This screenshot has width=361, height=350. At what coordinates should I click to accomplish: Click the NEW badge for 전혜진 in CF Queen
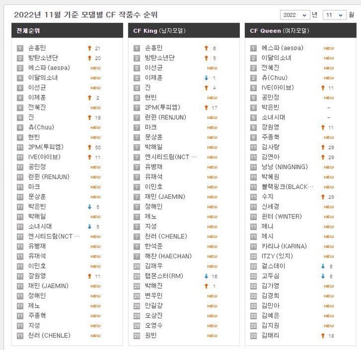tap(329, 68)
